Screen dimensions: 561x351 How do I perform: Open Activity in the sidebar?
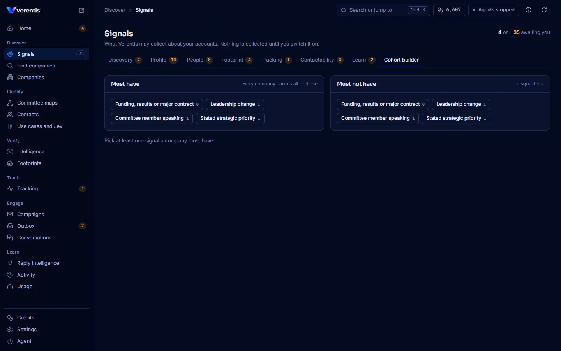(46, 275)
